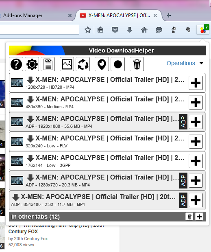Click the image gallery icon in DownloadHelper
The height and width of the screenshot is (252, 211).
pyautogui.click(x=67, y=64)
